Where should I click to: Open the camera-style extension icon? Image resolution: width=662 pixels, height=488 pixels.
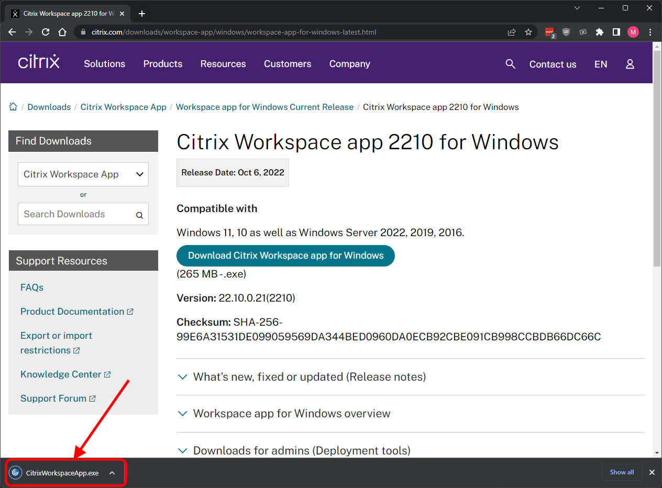[583, 32]
